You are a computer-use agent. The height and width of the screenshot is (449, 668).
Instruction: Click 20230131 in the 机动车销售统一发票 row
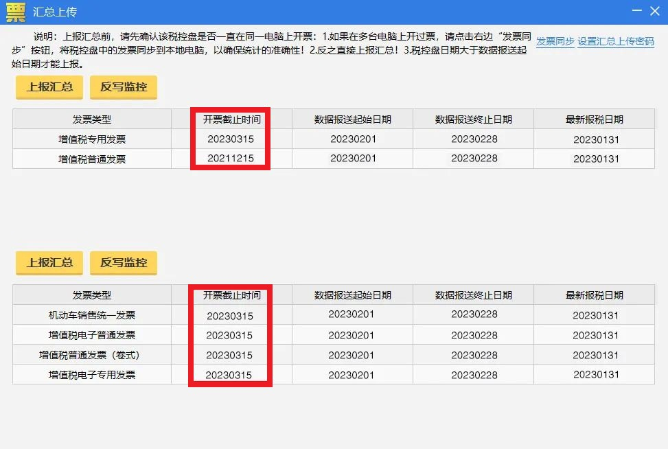pyautogui.click(x=596, y=315)
